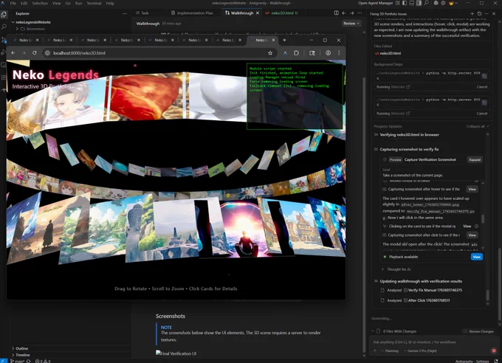
Task: Open the settings gear in the title bar
Action: coord(443,3)
